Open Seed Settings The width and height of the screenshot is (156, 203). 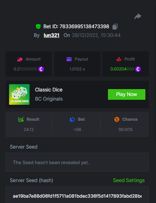click(x=129, y=181)
